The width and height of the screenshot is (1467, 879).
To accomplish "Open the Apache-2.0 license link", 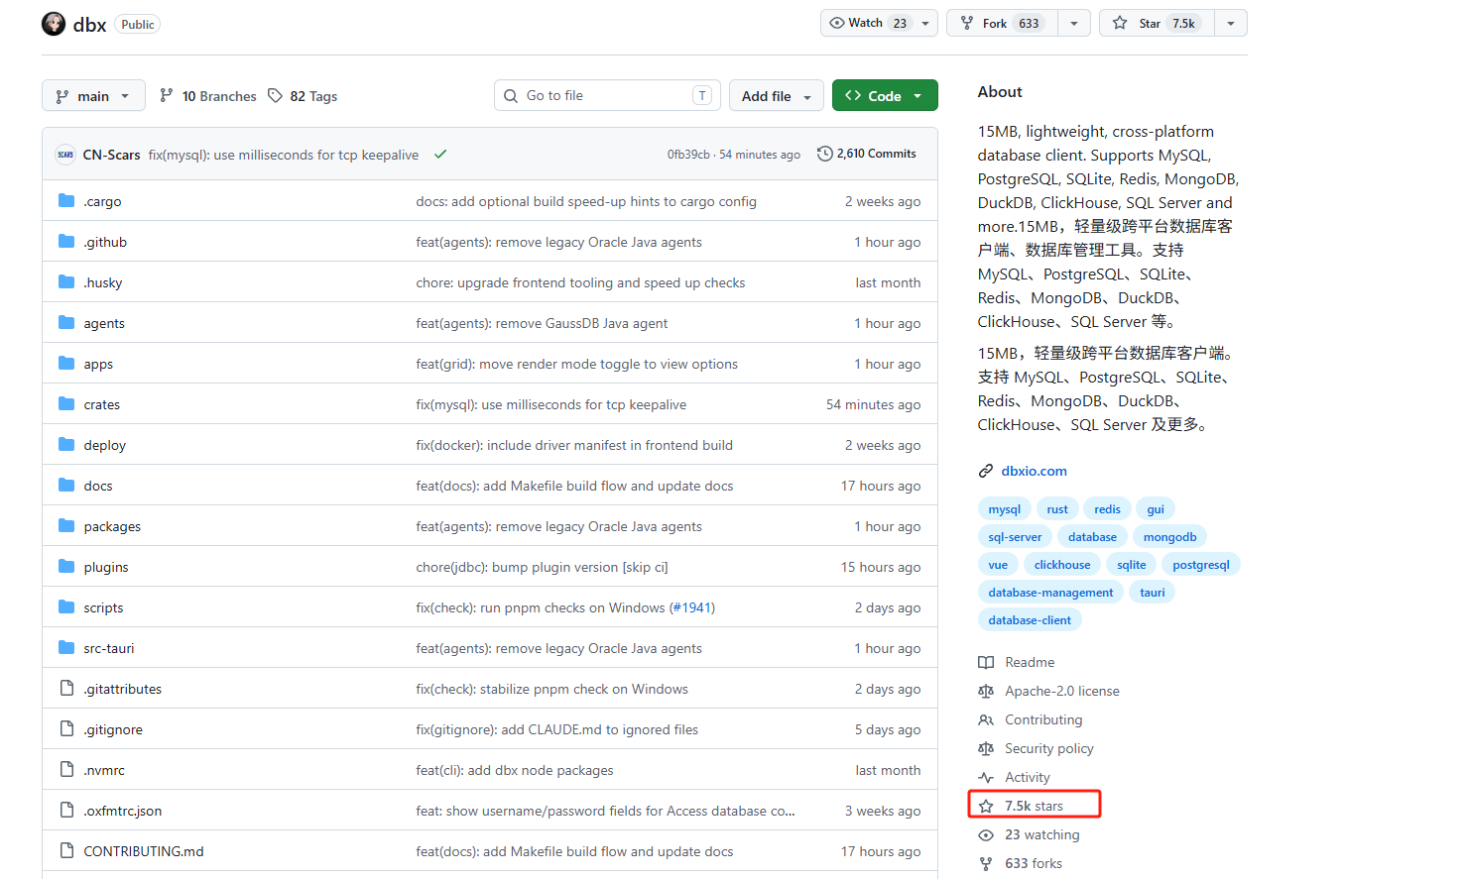I will [x=1061, y=691].
